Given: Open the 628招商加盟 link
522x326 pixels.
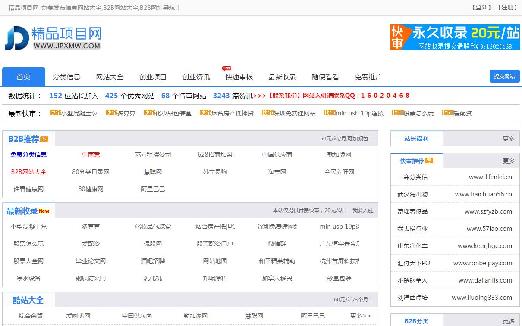Looking at the screenshot, I should (x=215, y=155).
